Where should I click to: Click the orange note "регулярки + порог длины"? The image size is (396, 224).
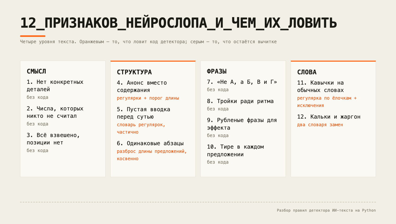tap(148, 98)
